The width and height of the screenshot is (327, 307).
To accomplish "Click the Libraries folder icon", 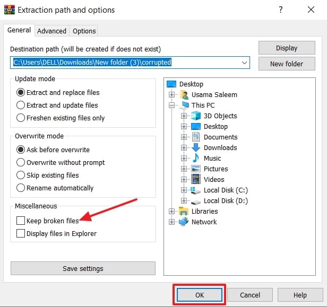I will [x=184, y=211].
